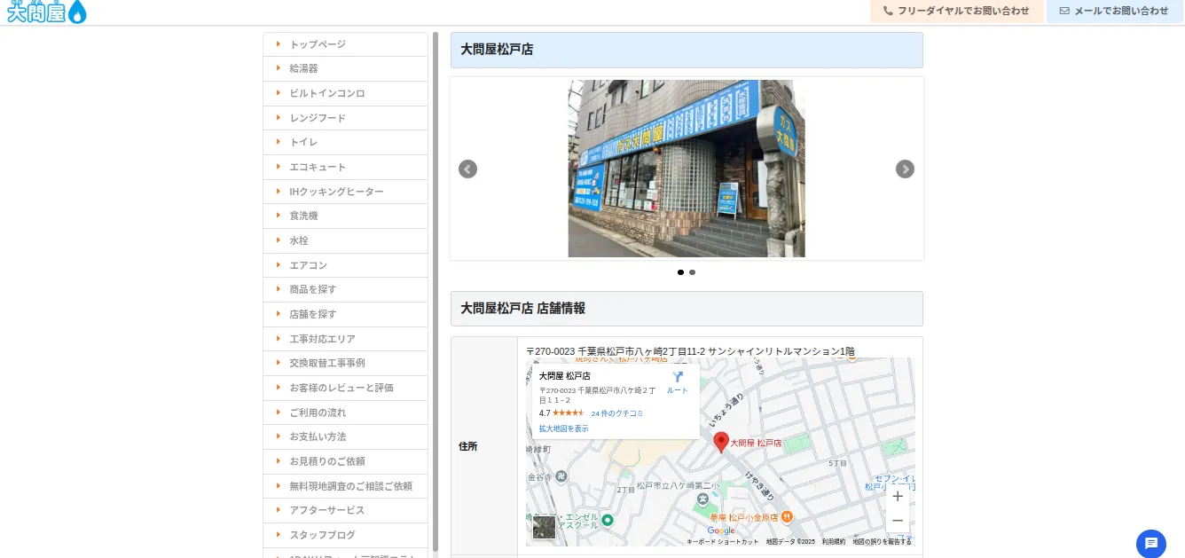The image size is (1185, 558).
Task: Zoom out on the Google map
Action: pos(898,521)
